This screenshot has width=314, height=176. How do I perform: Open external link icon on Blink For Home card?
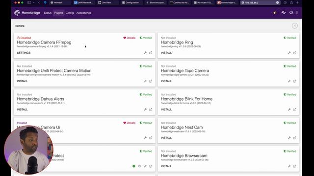tap(294, 110)
